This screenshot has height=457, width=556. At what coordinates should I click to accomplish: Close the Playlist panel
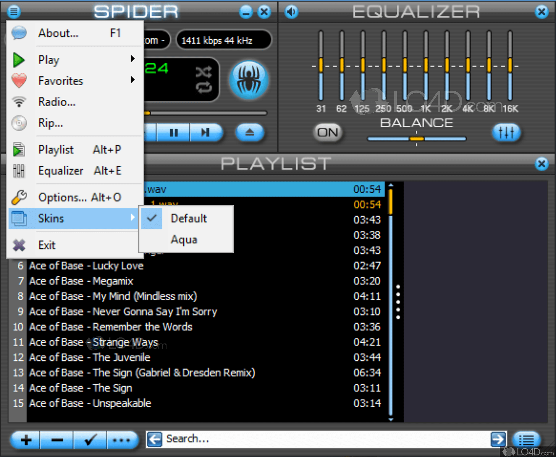click(x=541, y=164)
